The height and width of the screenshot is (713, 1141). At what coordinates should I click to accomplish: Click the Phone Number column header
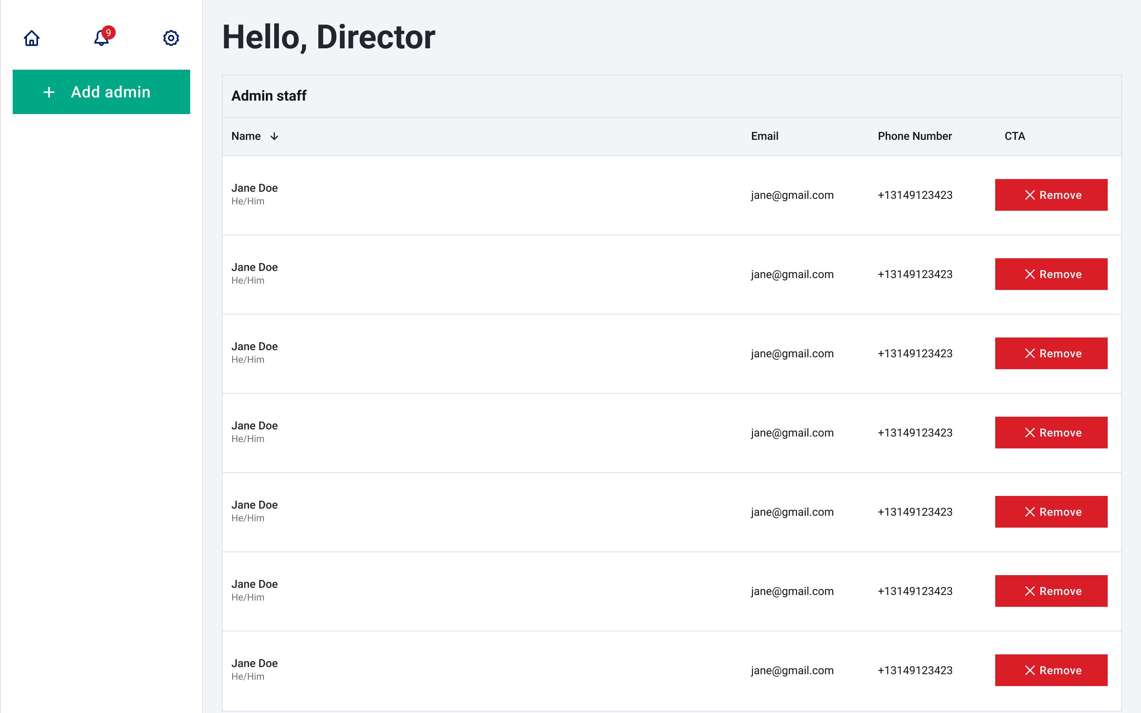click(x=914, y=136)
